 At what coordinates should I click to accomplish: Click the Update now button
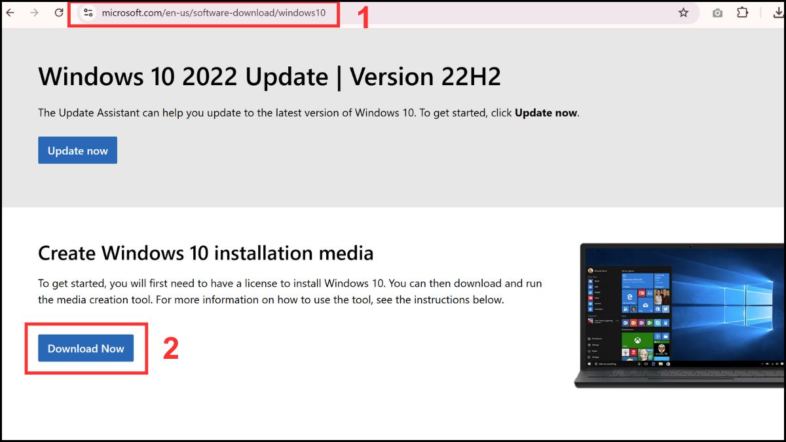[77, 150]
